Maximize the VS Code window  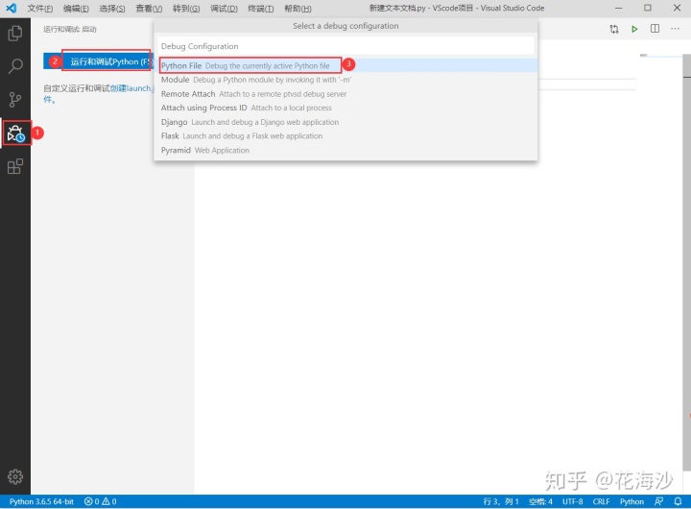click(x=648, y=8)
